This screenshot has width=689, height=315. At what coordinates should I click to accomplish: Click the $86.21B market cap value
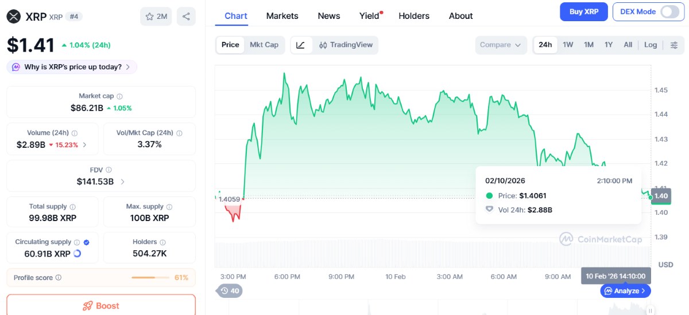[x=87, y=108]
